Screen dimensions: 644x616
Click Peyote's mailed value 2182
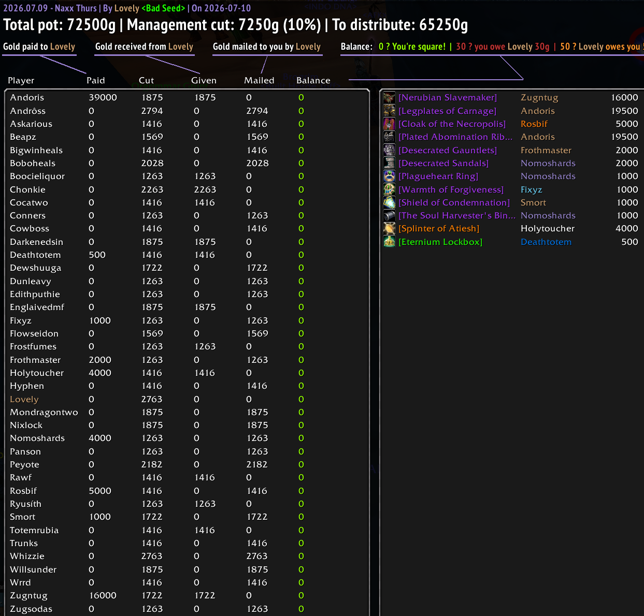pos(256,464)
